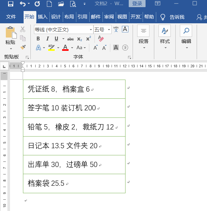This screenshot has width=207, height=211.
Task: Apply red font color
Action: coord(65,48)
